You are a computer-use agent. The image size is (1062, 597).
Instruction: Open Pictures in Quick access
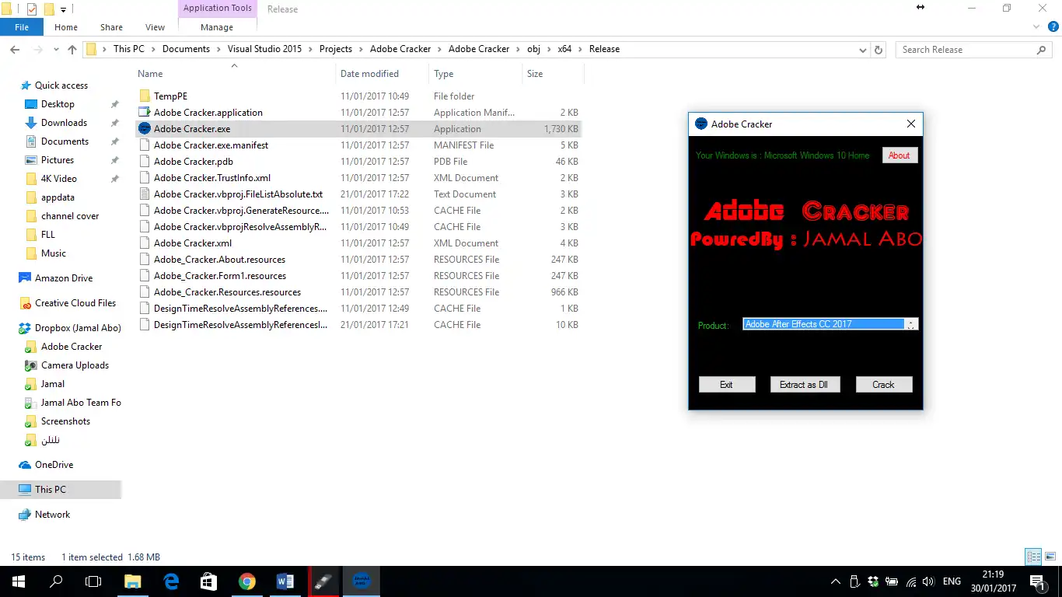tap(58, 160)
